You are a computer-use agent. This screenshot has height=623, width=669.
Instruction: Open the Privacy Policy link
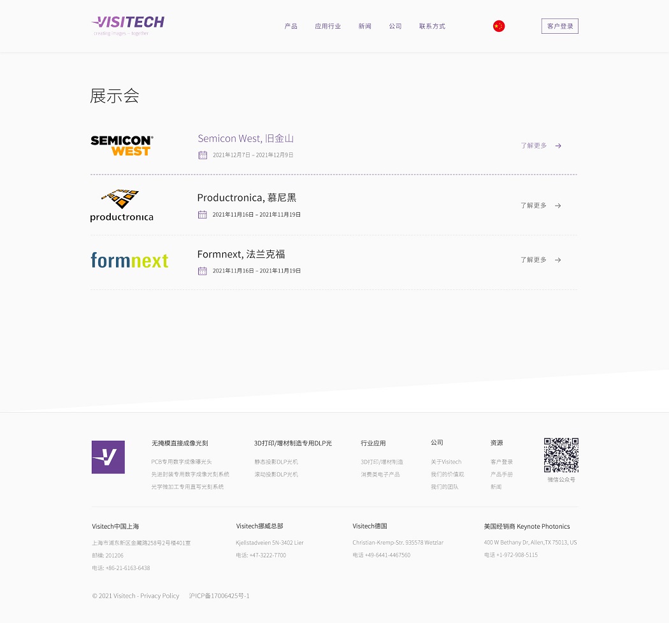159,596
